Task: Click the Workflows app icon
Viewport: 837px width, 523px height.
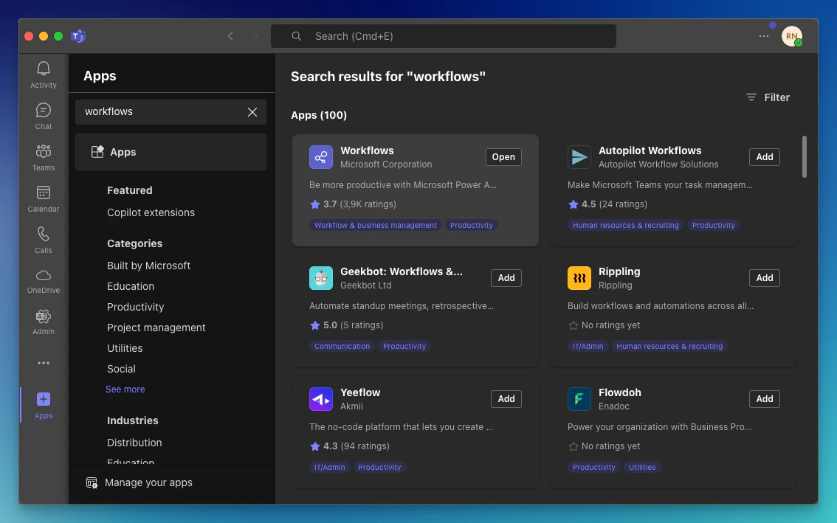Action: pos(321,157)
